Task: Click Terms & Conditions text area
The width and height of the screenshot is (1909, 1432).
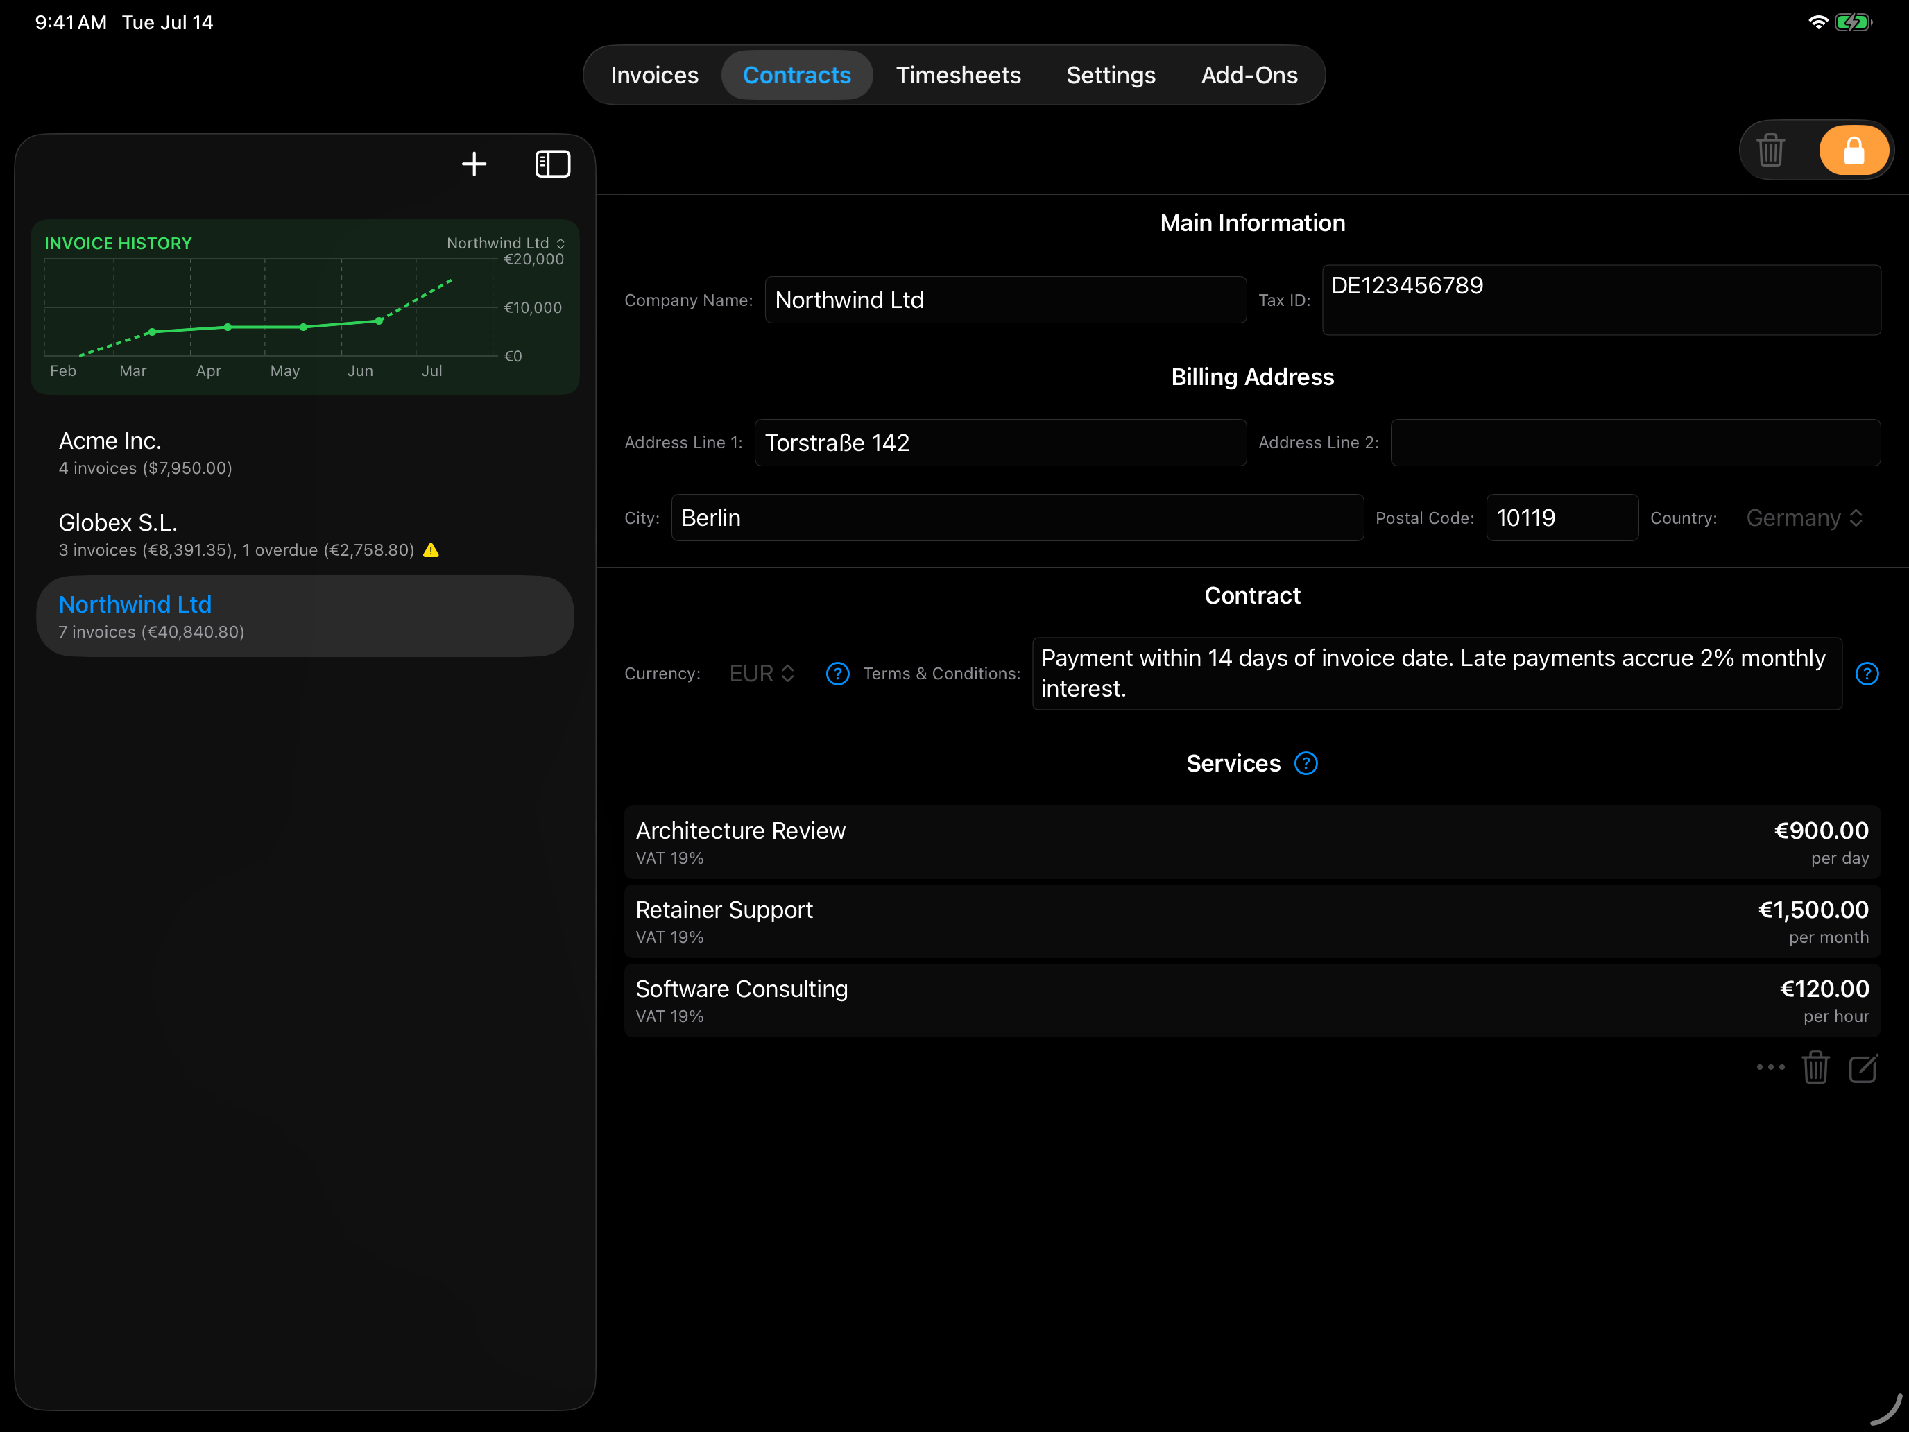Action: 1437,673
